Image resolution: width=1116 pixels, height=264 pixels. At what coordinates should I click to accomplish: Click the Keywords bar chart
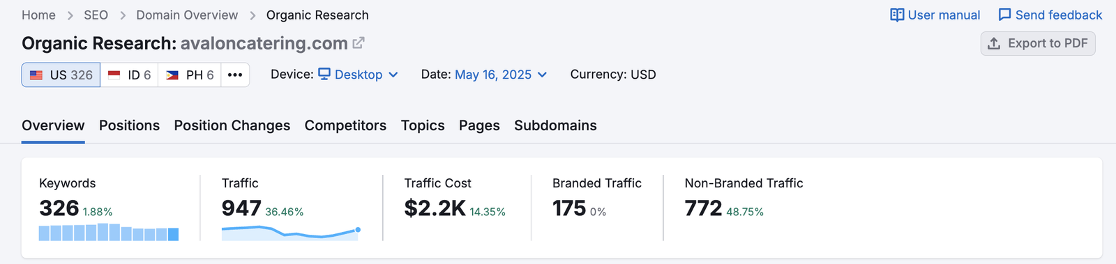tap(109, 233)
